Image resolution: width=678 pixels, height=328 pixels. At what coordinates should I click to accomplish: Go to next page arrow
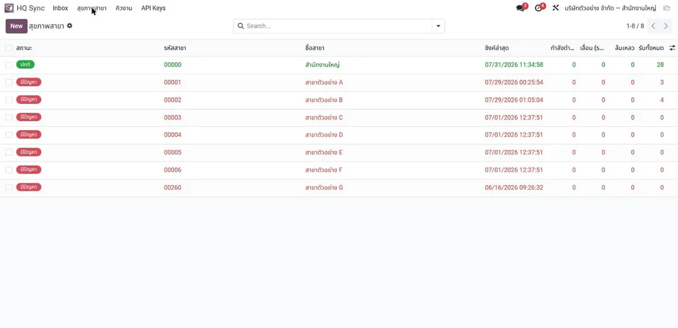(666, 26)
